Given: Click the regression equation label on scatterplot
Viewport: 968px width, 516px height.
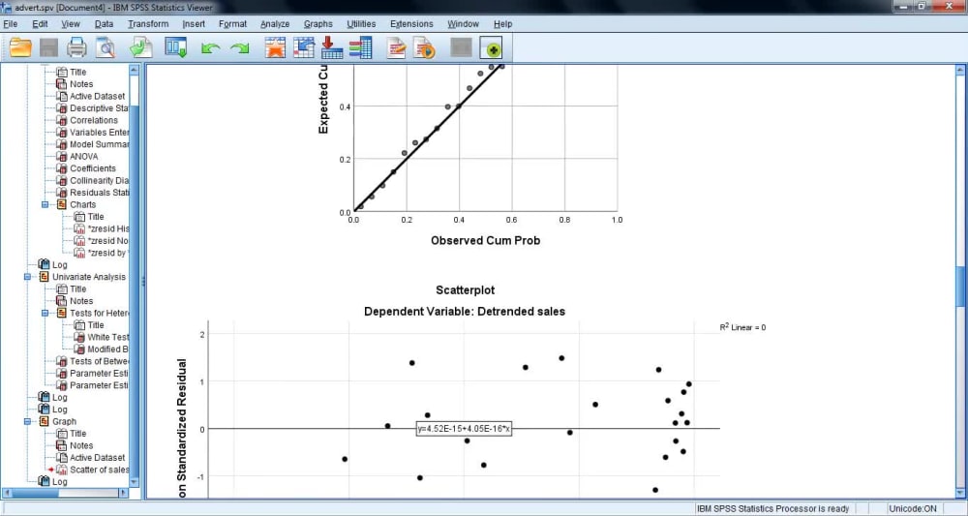Looking at the screenshot, I should 465,429.
